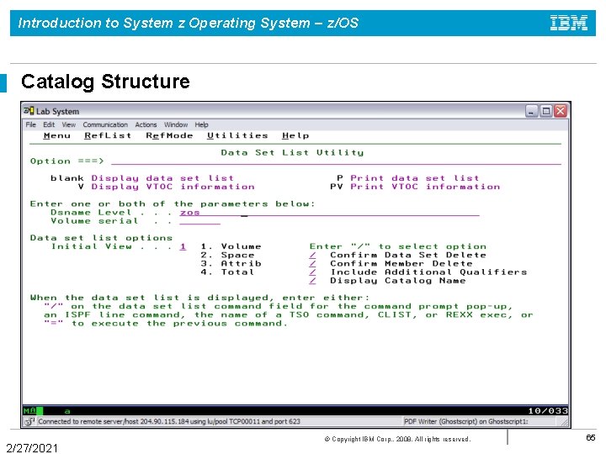Click the Dsname Level field containing zos
Image resolution: width=606 pixels, height=454 pixels.
coord(329,213)
